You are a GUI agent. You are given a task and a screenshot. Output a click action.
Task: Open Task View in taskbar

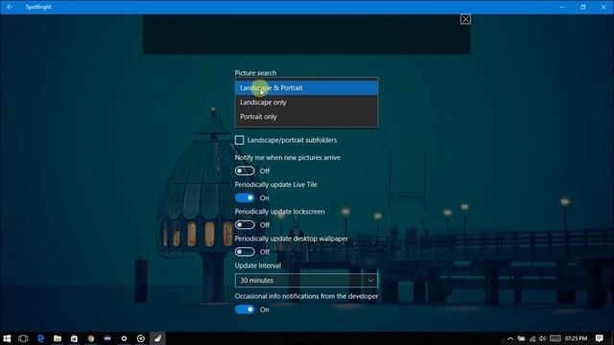[x=23, y=338]
